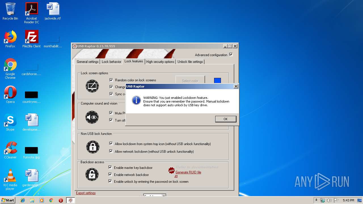Open the High security options tab
The image size is (363, 204).
tap(160, 62)
